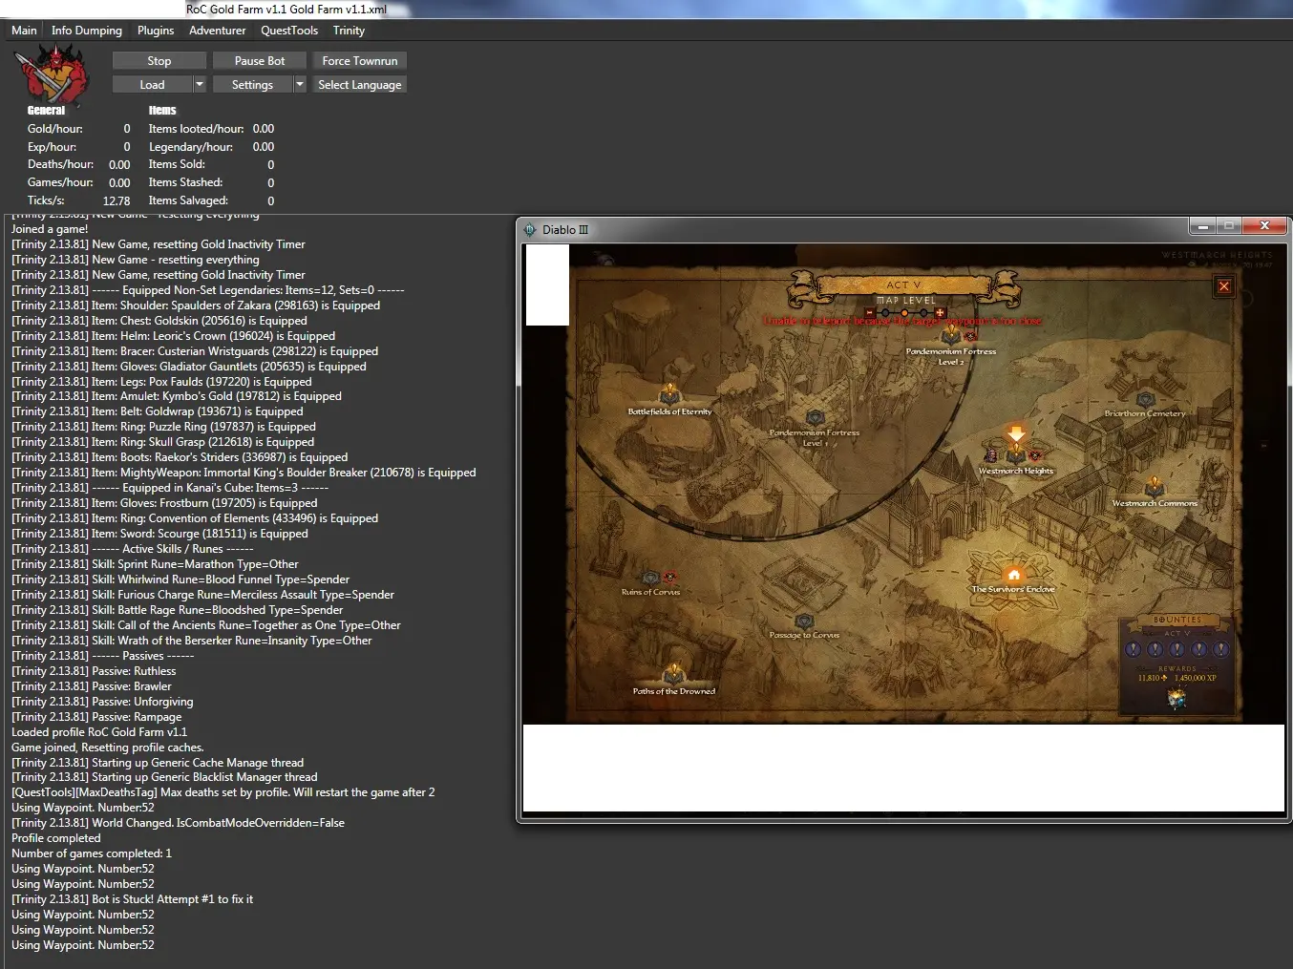Switch to the Trinity tab
The height and width of the screenshot is (969, 1293).
click(x=349, y=31)
